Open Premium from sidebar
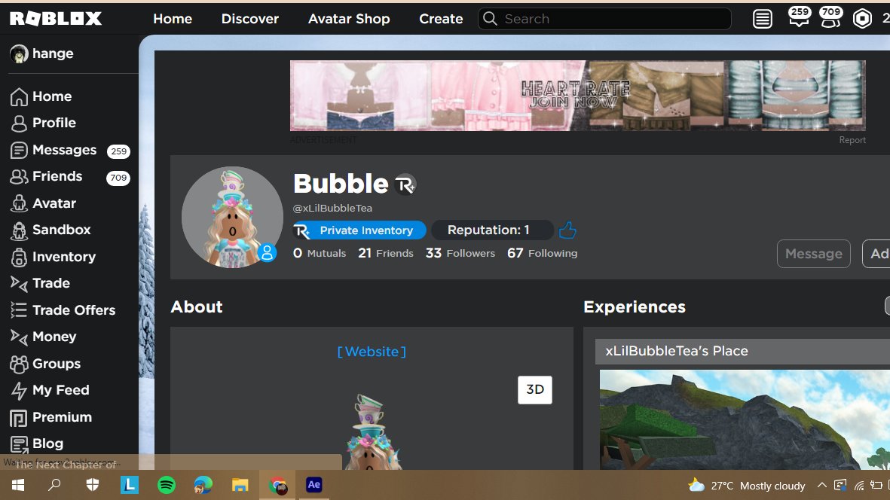 [x=51, y=417]
